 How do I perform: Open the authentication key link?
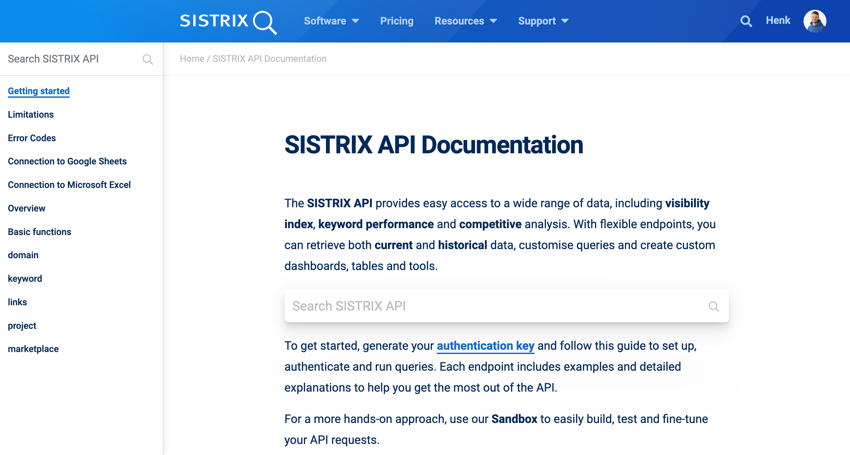point(485,346)
